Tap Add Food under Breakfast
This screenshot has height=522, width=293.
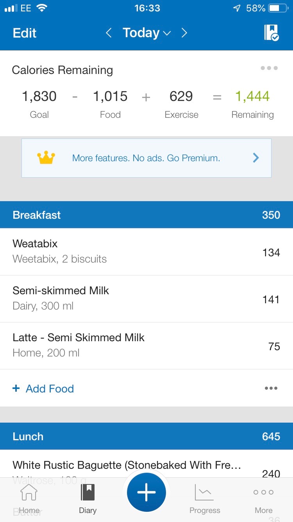[44, 389]
